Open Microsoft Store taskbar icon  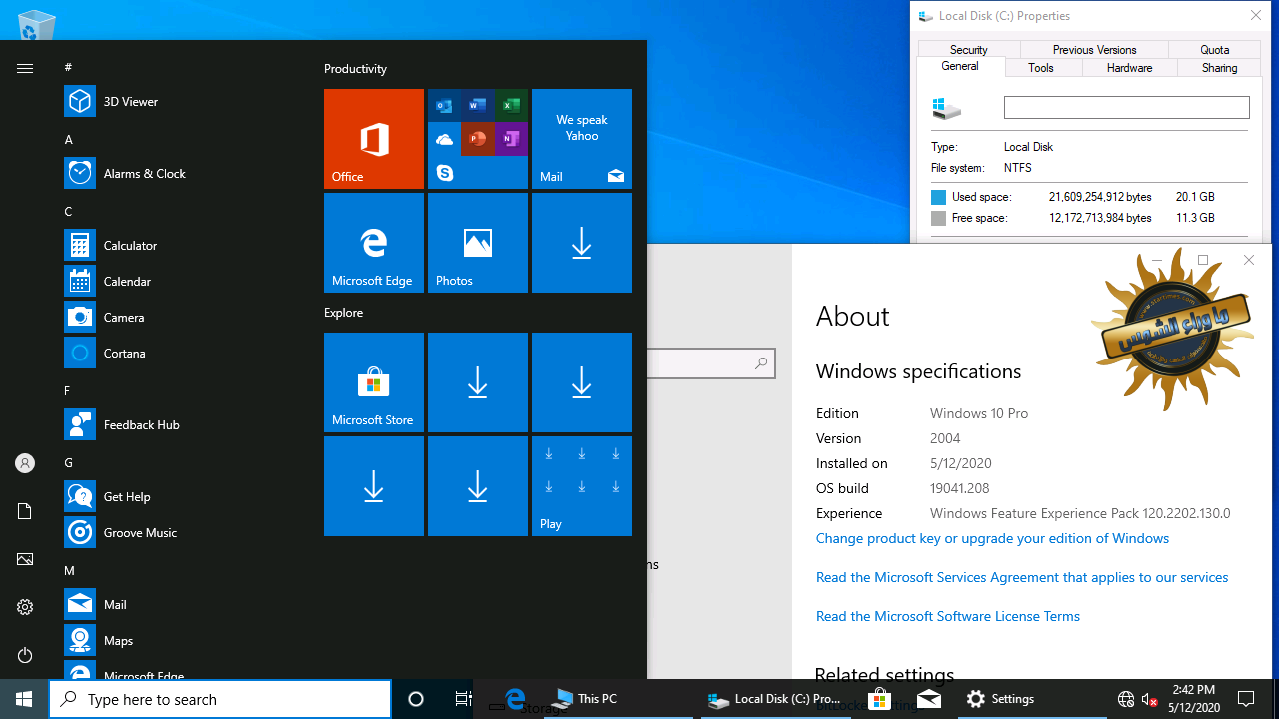point(880,699)
